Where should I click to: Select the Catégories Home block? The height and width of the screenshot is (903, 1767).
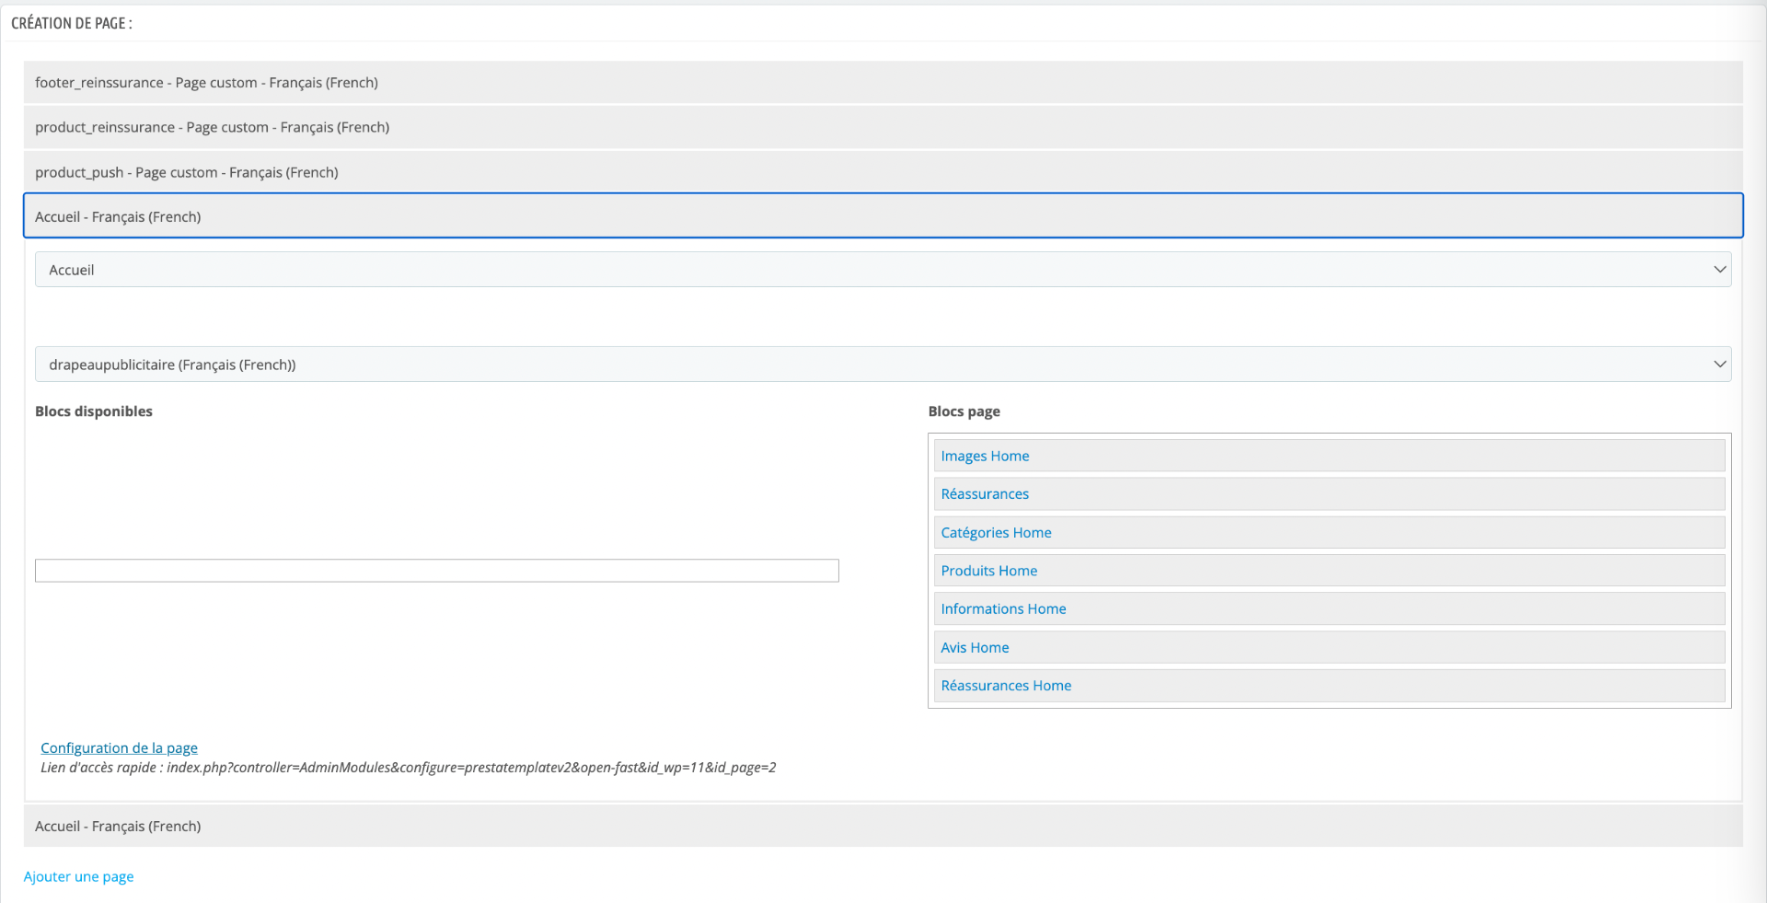click(1330, 532)
